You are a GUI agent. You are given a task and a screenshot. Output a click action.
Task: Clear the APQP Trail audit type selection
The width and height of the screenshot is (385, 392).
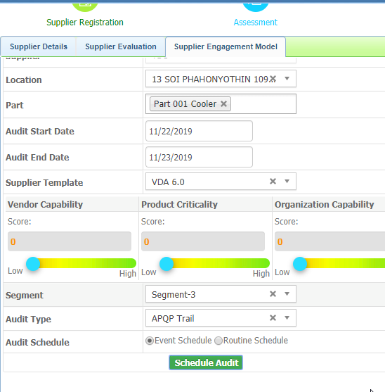click(x=273, y=317)
